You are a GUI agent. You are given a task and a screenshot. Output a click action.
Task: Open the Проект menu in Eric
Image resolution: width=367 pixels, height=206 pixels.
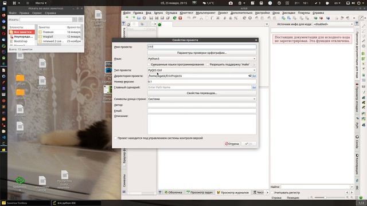223,13
